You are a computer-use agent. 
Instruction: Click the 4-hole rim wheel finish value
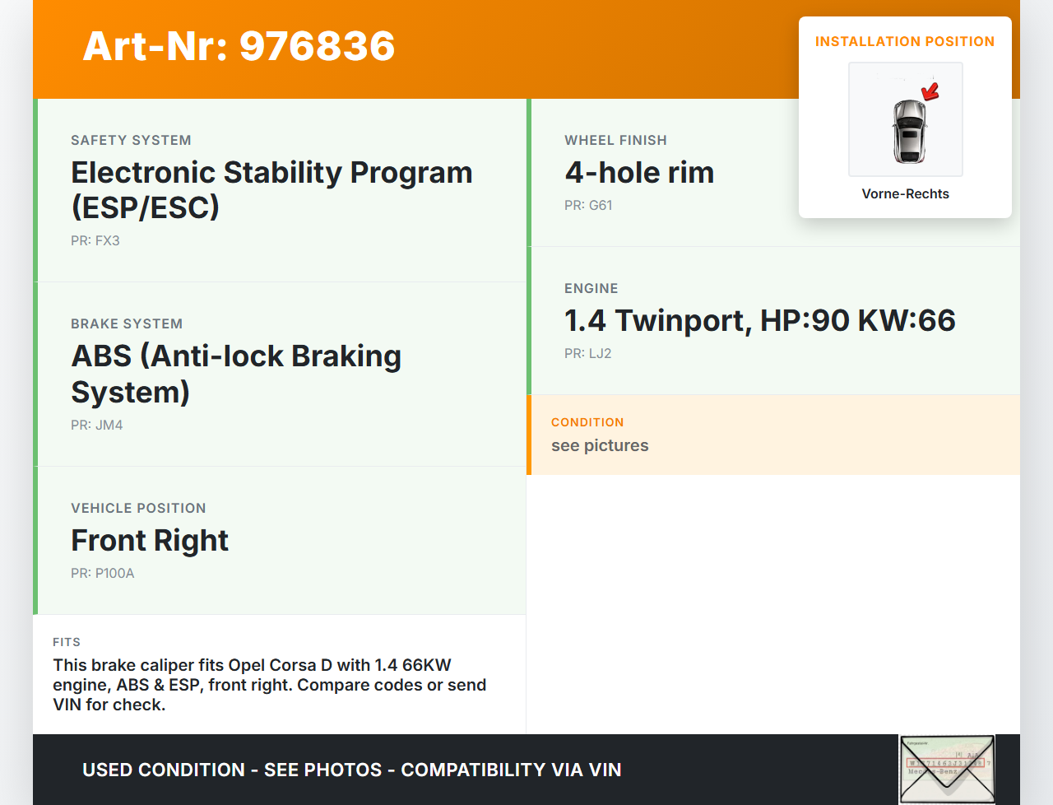click(639, 173)
